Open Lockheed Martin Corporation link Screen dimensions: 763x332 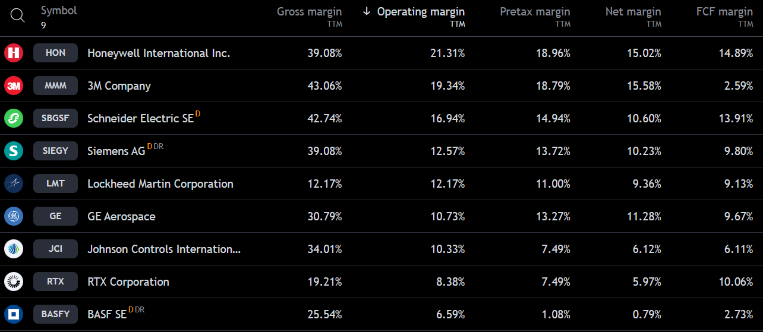(x=160, y=184)
